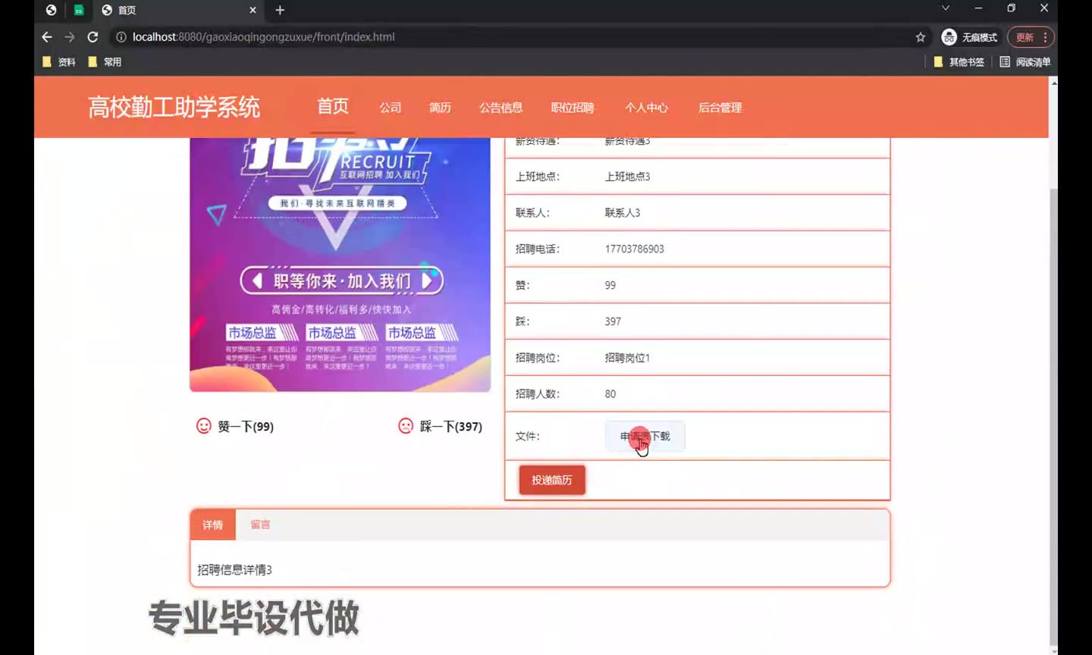Open the 其他书签 bookmarks folder
This screenshot has height=655, width=1092.
(959, 62)
